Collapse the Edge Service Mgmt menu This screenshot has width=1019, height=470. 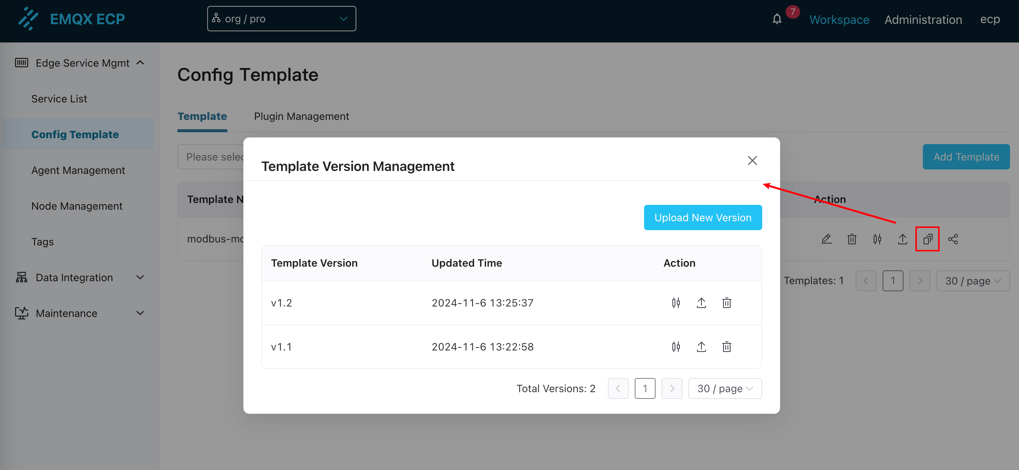pos(79,63)
